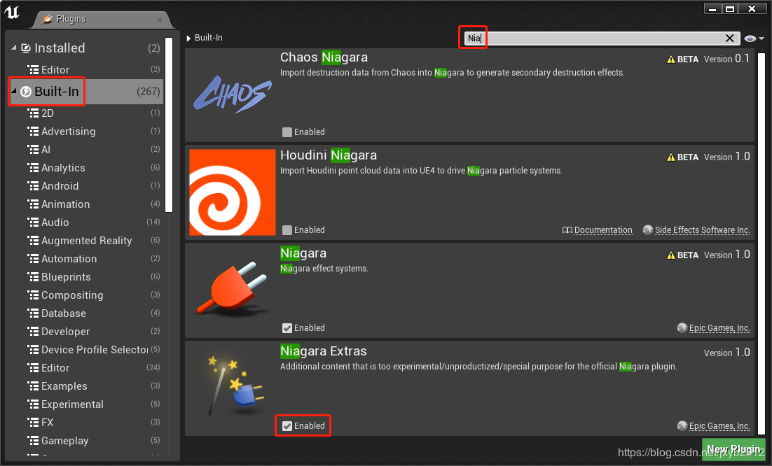Click the 2D category list icon
The width and height of the screenshot is (772, 466).
tap(33, 113)
